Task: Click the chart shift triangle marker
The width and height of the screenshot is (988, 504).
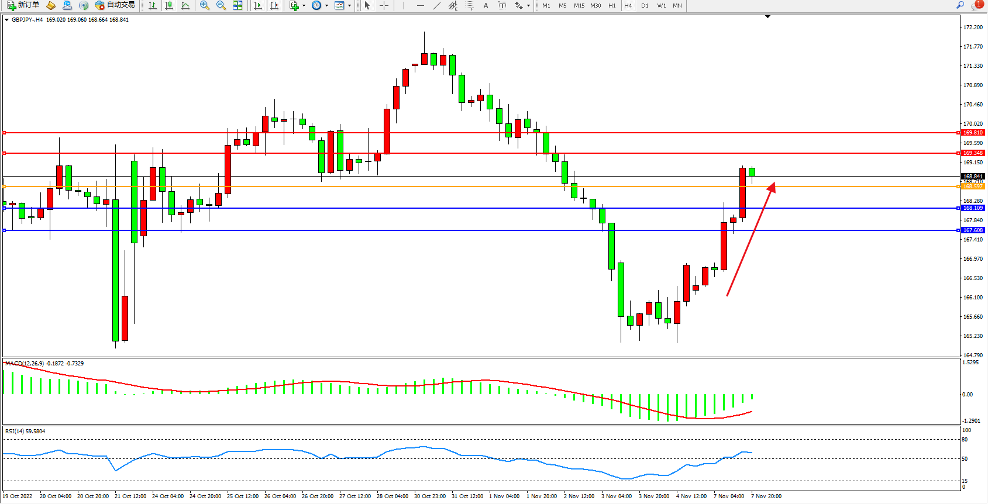Action: 768,17
